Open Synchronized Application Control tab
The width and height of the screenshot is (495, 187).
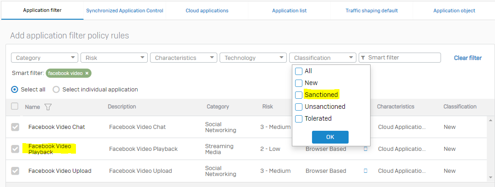tap(125, 11)
